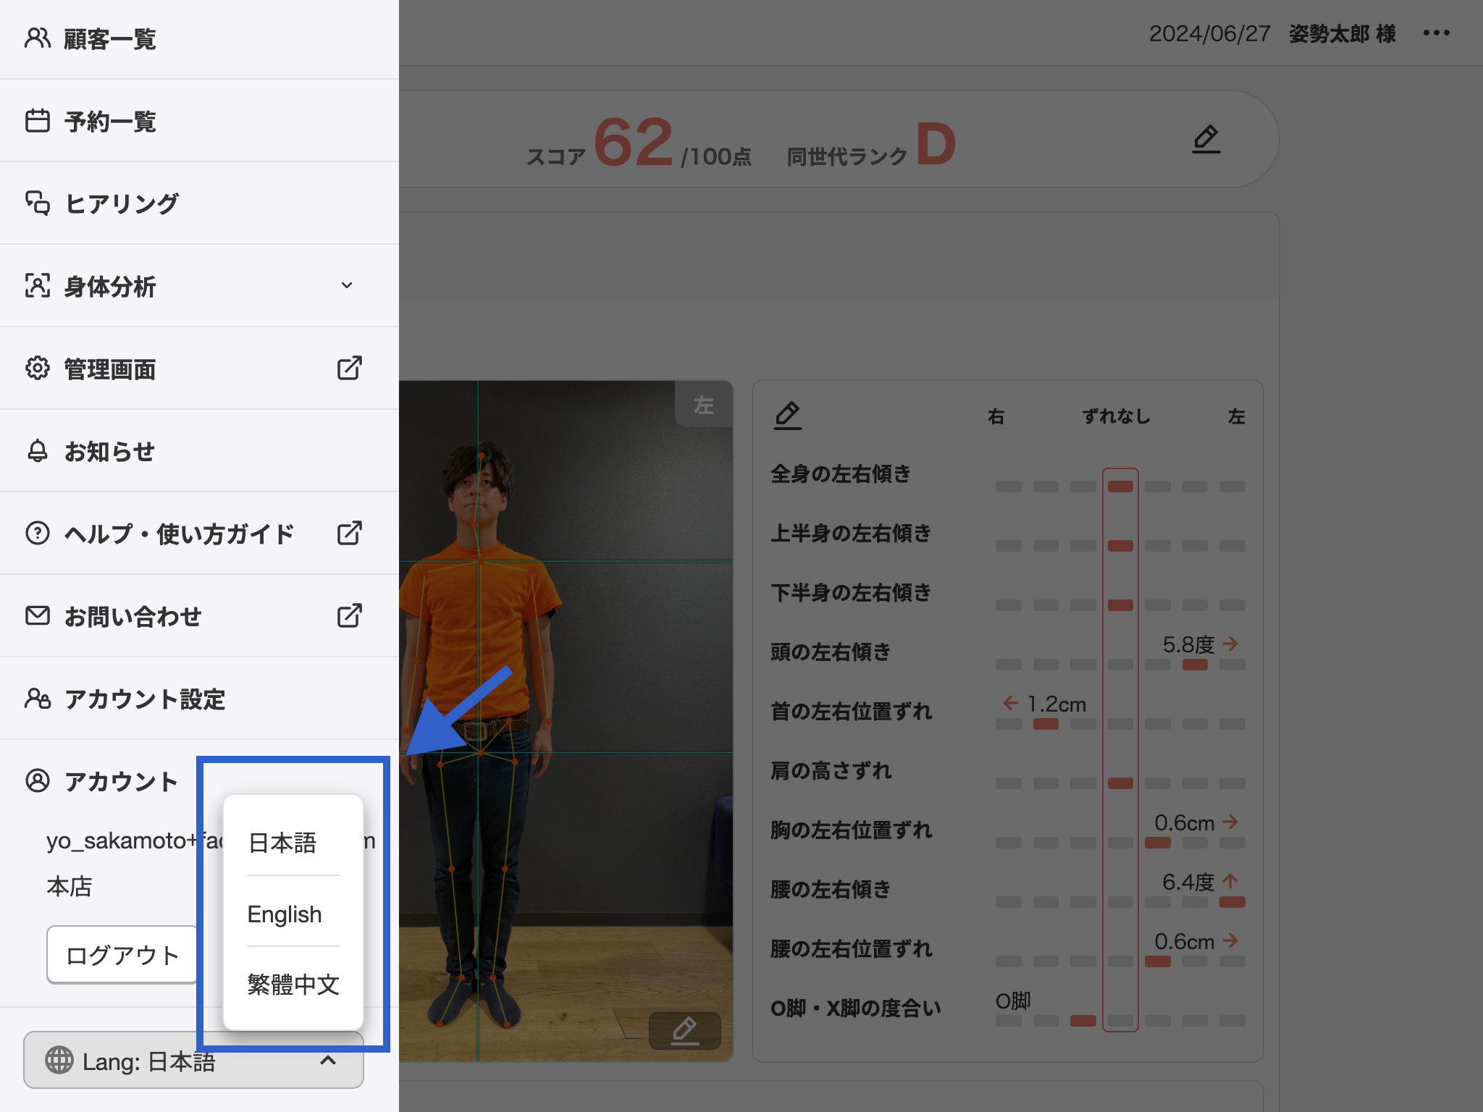Click the 左 label on the photo corner

point(703,405)
